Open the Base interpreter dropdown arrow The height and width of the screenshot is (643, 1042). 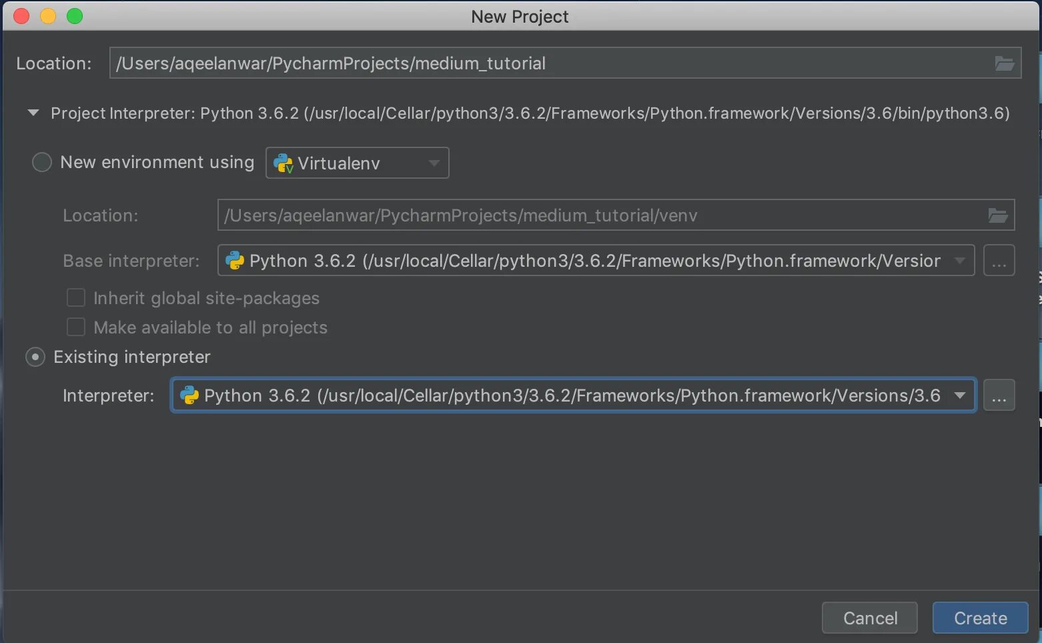click(x=959, y=261)
